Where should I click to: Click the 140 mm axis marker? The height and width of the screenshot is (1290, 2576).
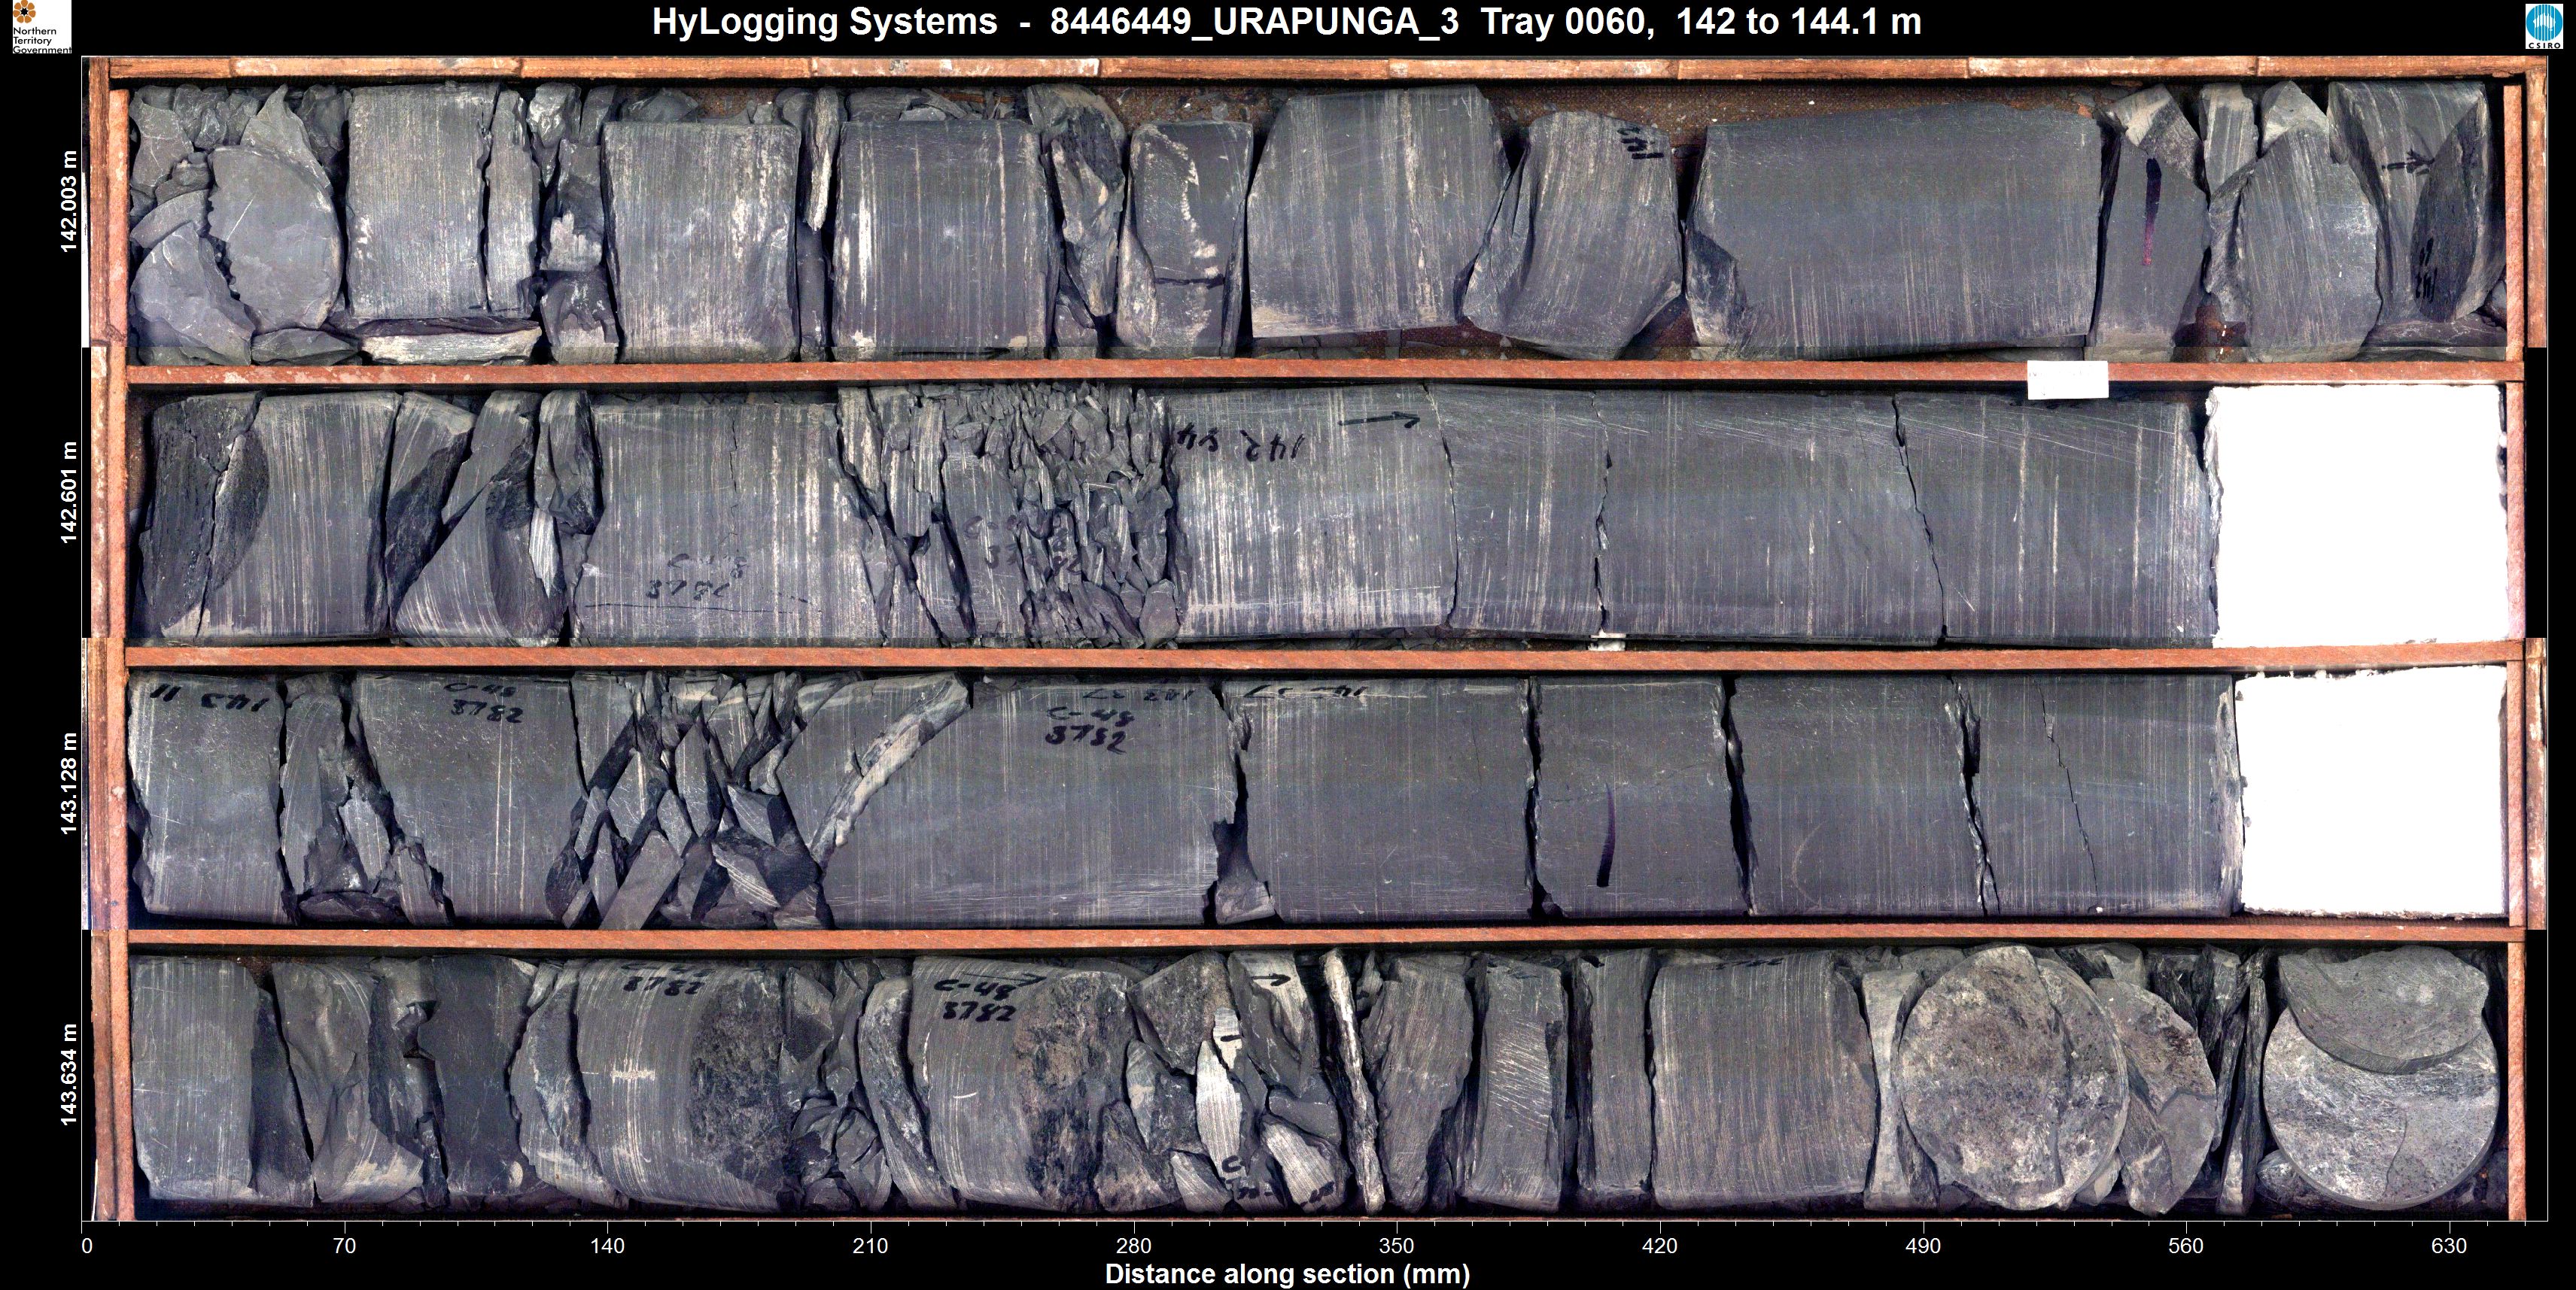tap(607, 1246)
